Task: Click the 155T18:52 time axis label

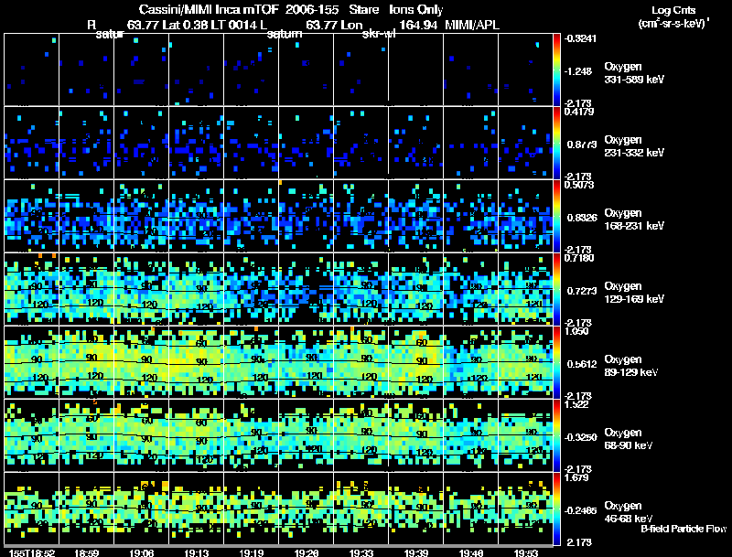Action: click(x=32, y=552)
